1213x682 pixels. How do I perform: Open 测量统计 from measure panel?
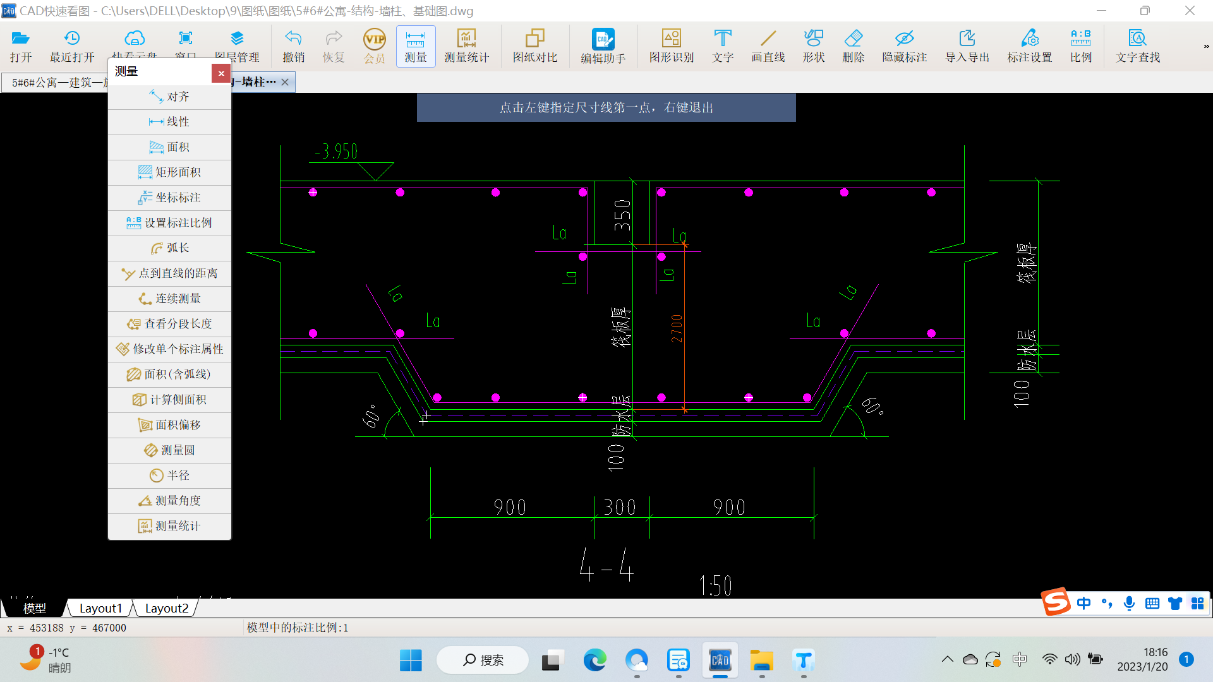[170, 526]
